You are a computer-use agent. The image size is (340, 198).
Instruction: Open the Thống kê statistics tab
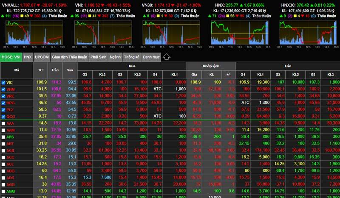[132, 57]
